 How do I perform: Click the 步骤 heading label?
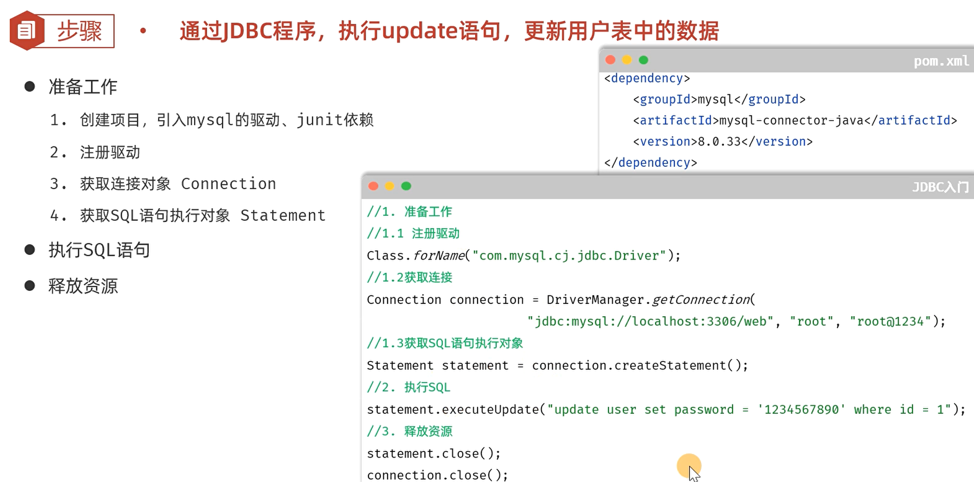tap(79, 31)
